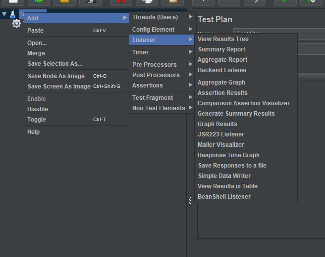This screenshot has height=257, width=325.
Task: Add a Summary Report listener
Action: point(221,49)
